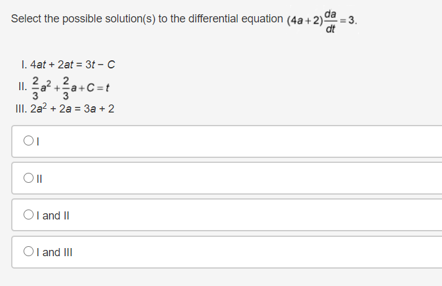Choose the "I and II" radio button
The height and width of the screenshot is (286, 442).
(28, 216)
